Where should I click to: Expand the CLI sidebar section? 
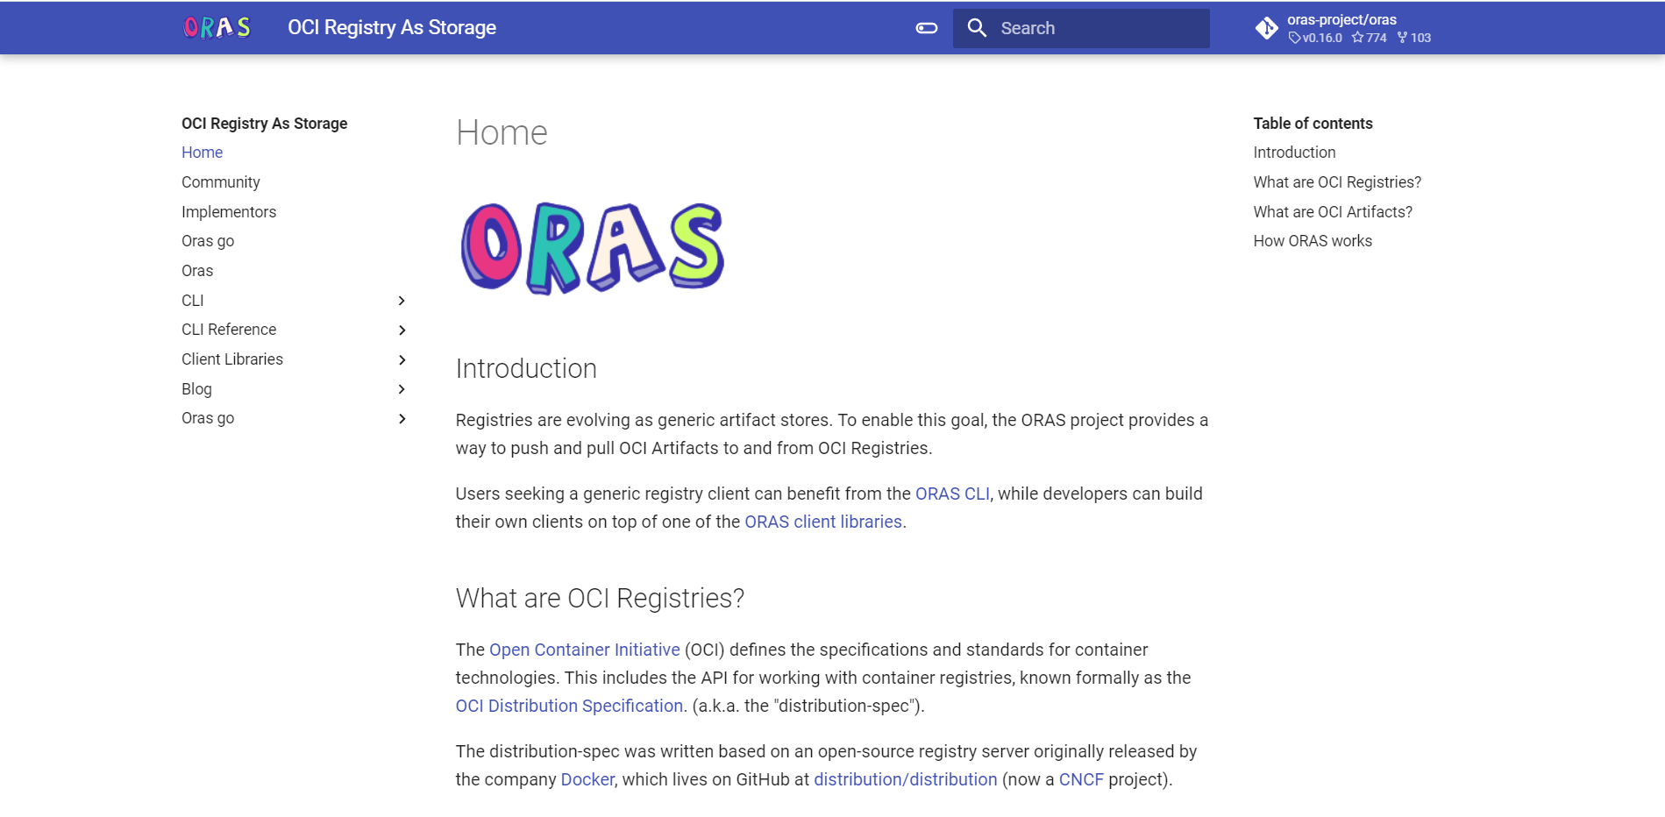click(402, 301)
